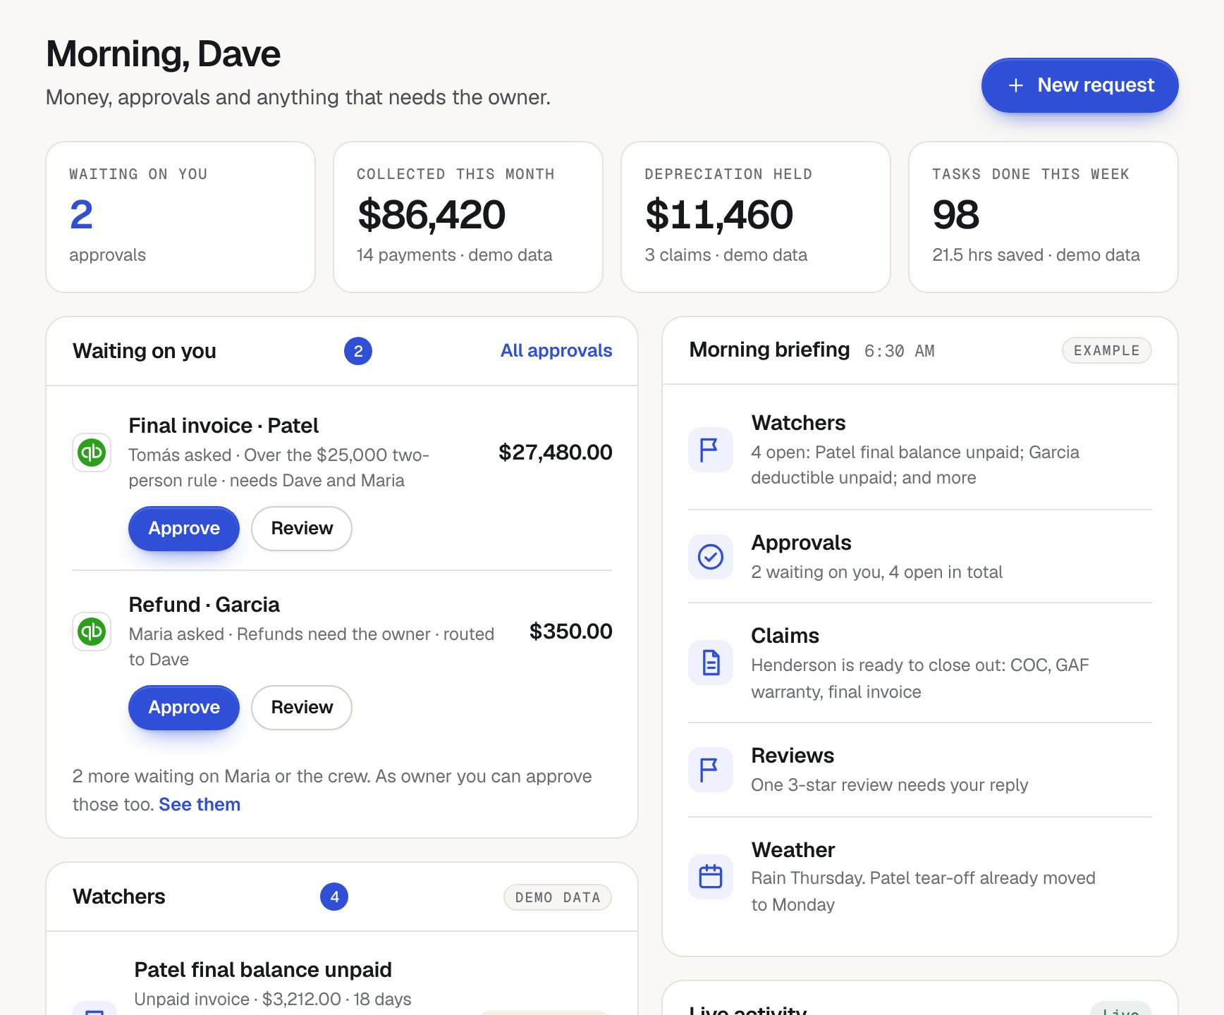This screenshot has height=1015, width=1224.
Task: Click the 6:30 AM briefing time
Action: point(899,351)
